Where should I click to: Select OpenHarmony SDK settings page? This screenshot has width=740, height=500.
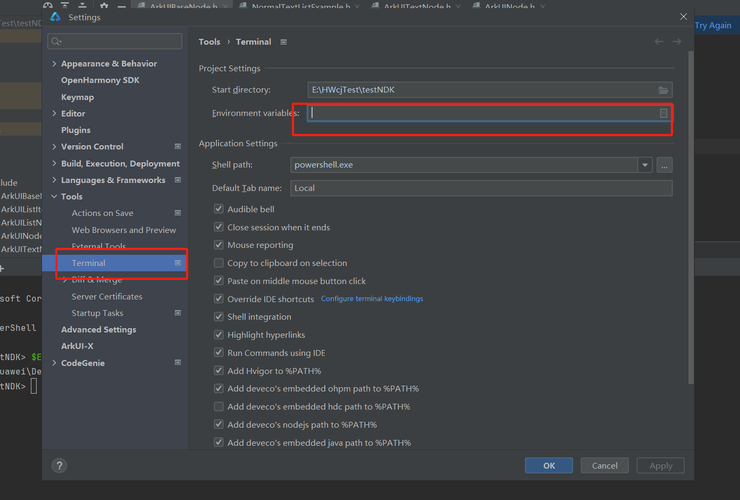click(100, 80)
